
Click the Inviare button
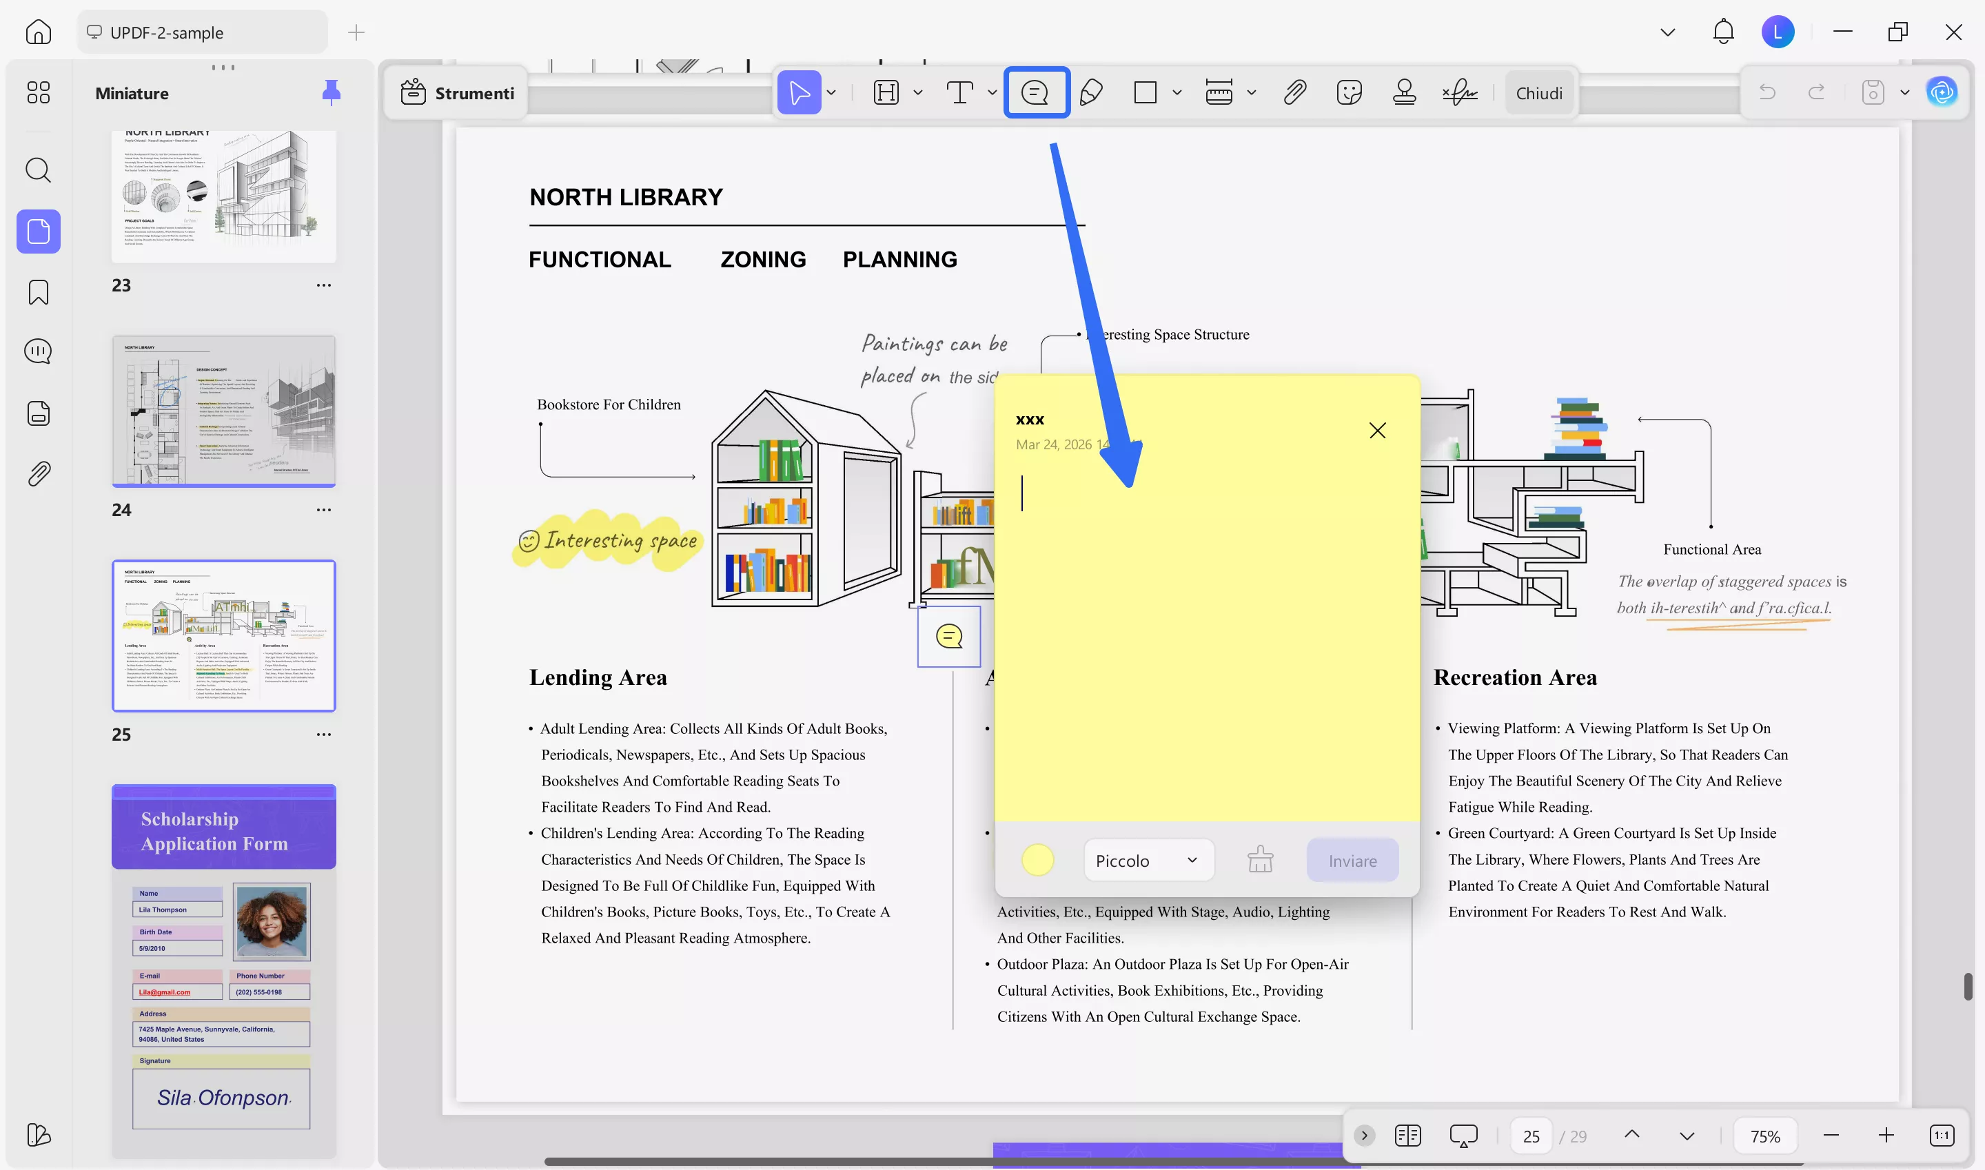pos(1352,860)
